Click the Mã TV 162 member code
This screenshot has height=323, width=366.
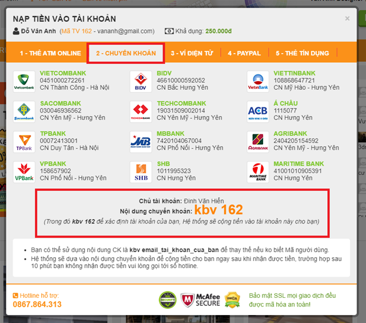point(77,31)
